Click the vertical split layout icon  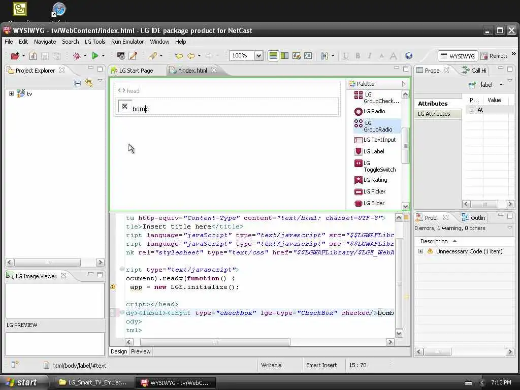point(284,56)
